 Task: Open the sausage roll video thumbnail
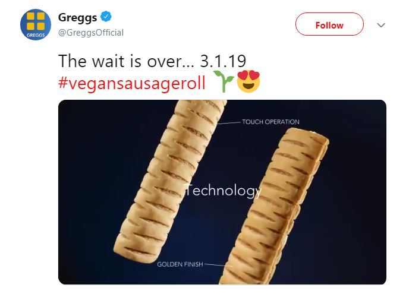(222, 192)
